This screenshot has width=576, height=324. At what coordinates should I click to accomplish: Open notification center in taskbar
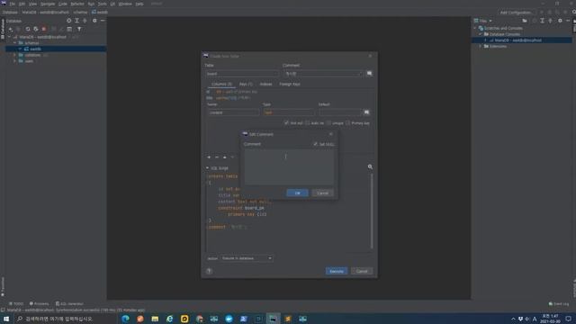tap(568, 319)
